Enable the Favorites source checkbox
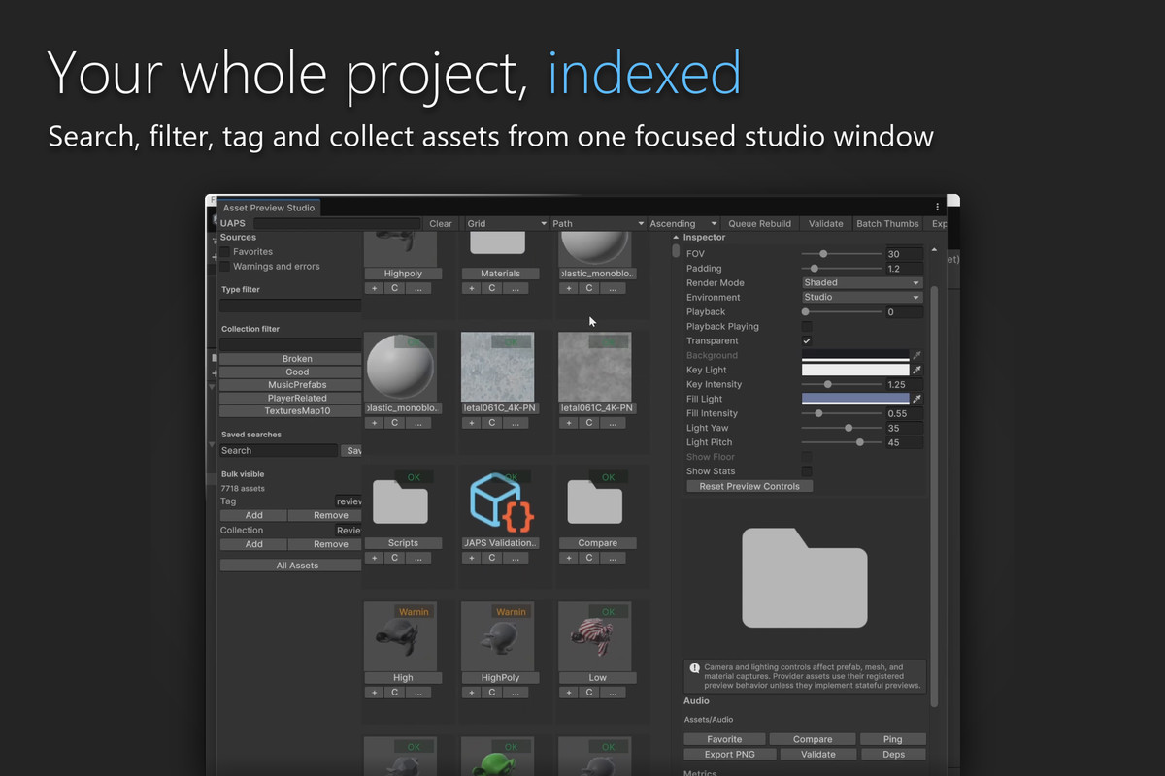The width and height of the screenshot is (1165, 776). (x=225, y=252)
